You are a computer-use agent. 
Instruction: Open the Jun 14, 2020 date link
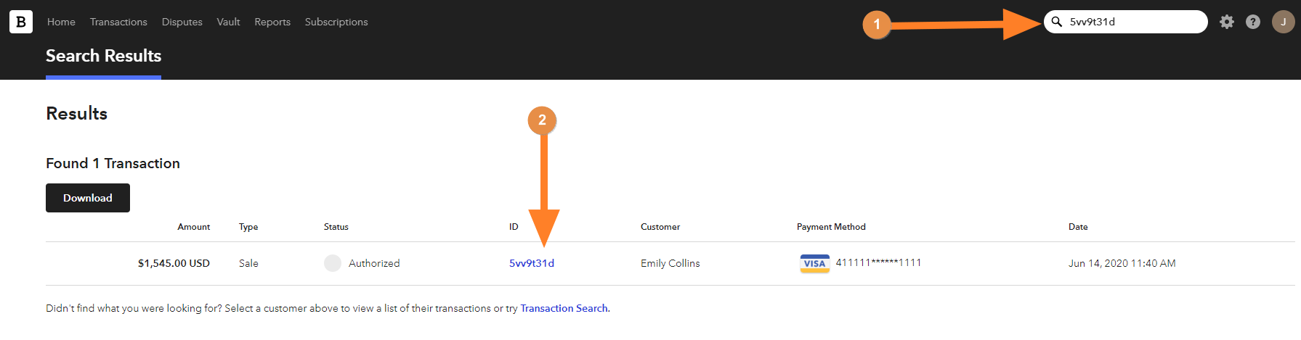1122,263
